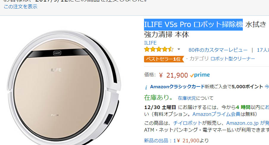
Task: Click the CLEAN button on the vacuum image
Action: click(x=57, y=53)
